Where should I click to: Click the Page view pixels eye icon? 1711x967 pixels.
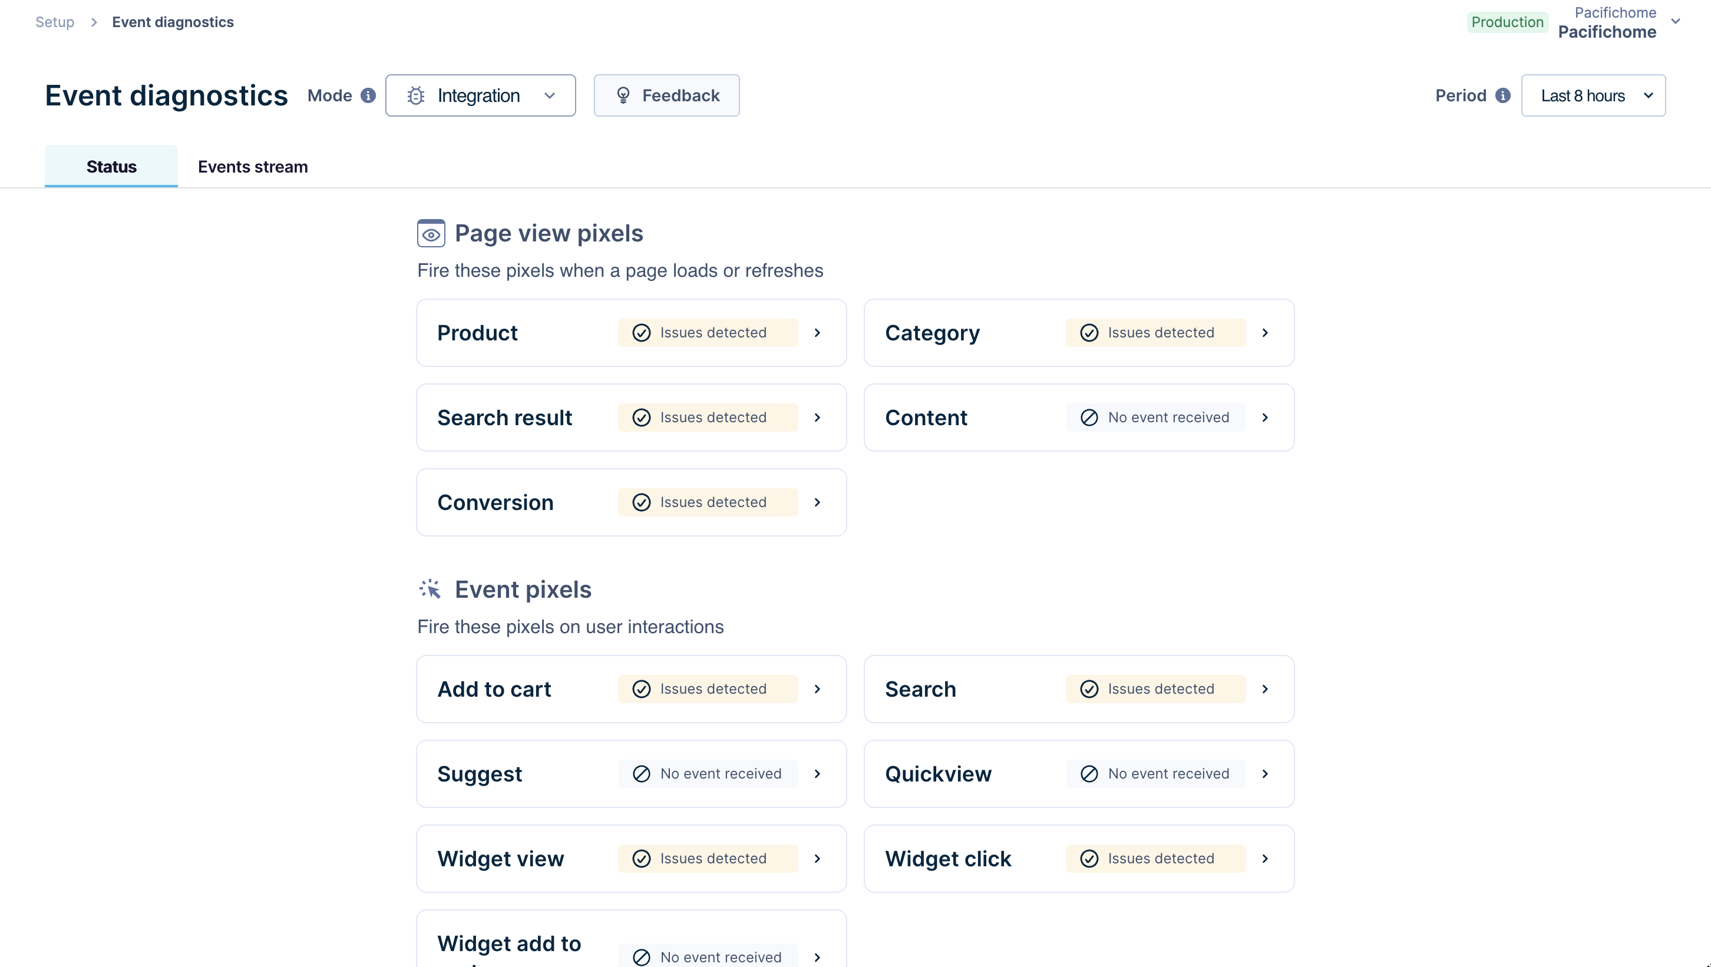tap(431, 234)
